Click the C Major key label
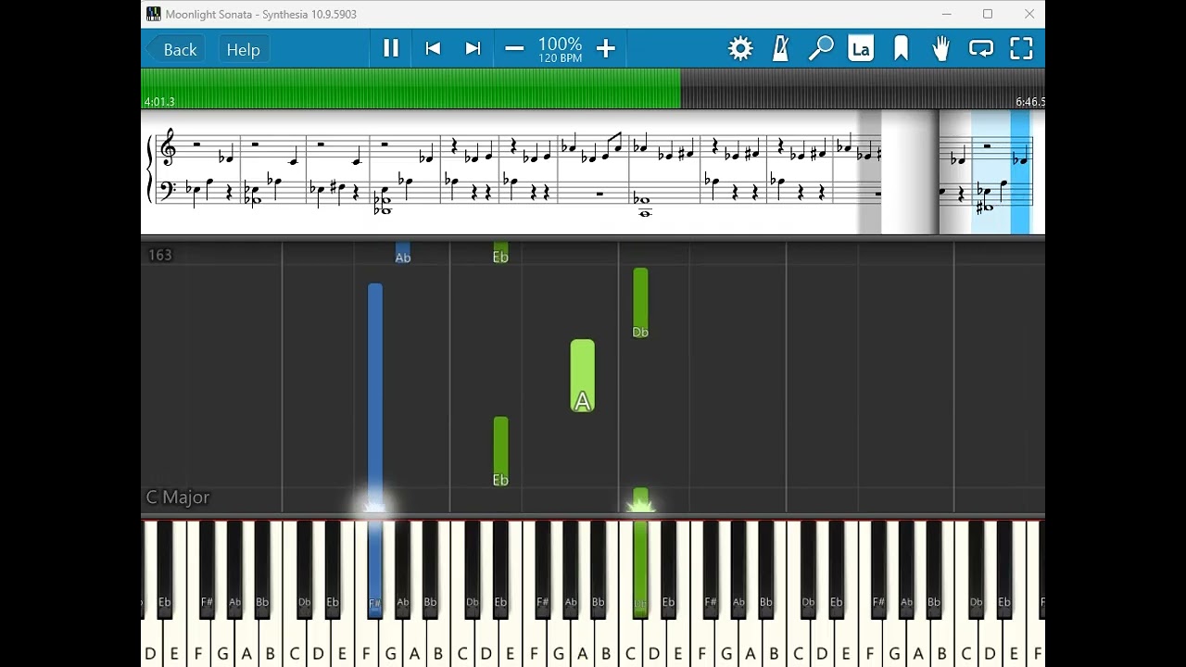The height and width of the screenshot is (667, 1186). (178, 497)
